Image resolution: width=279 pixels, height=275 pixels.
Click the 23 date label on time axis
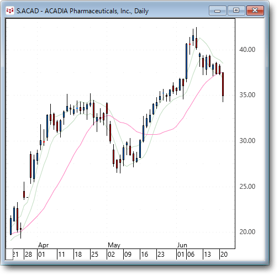point(161,255)
